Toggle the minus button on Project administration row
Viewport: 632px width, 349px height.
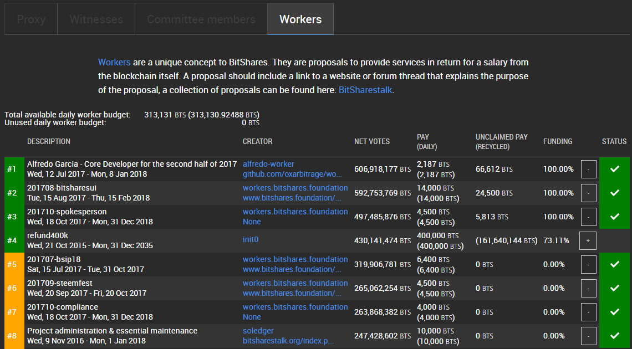point(588,336)
